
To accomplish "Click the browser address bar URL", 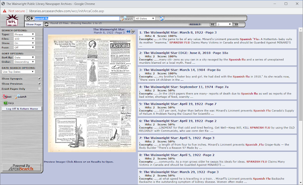I will (66, 11).
